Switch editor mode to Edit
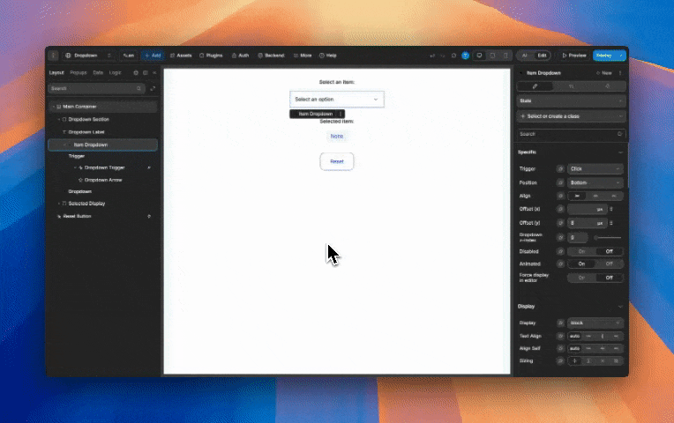 point(542,56)
